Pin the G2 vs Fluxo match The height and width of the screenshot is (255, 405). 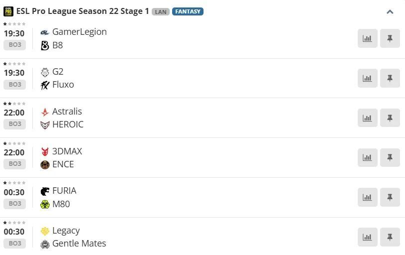pos(390,78)
